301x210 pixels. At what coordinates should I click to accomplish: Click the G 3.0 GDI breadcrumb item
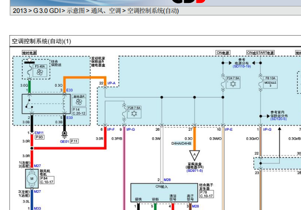(47, 11)
